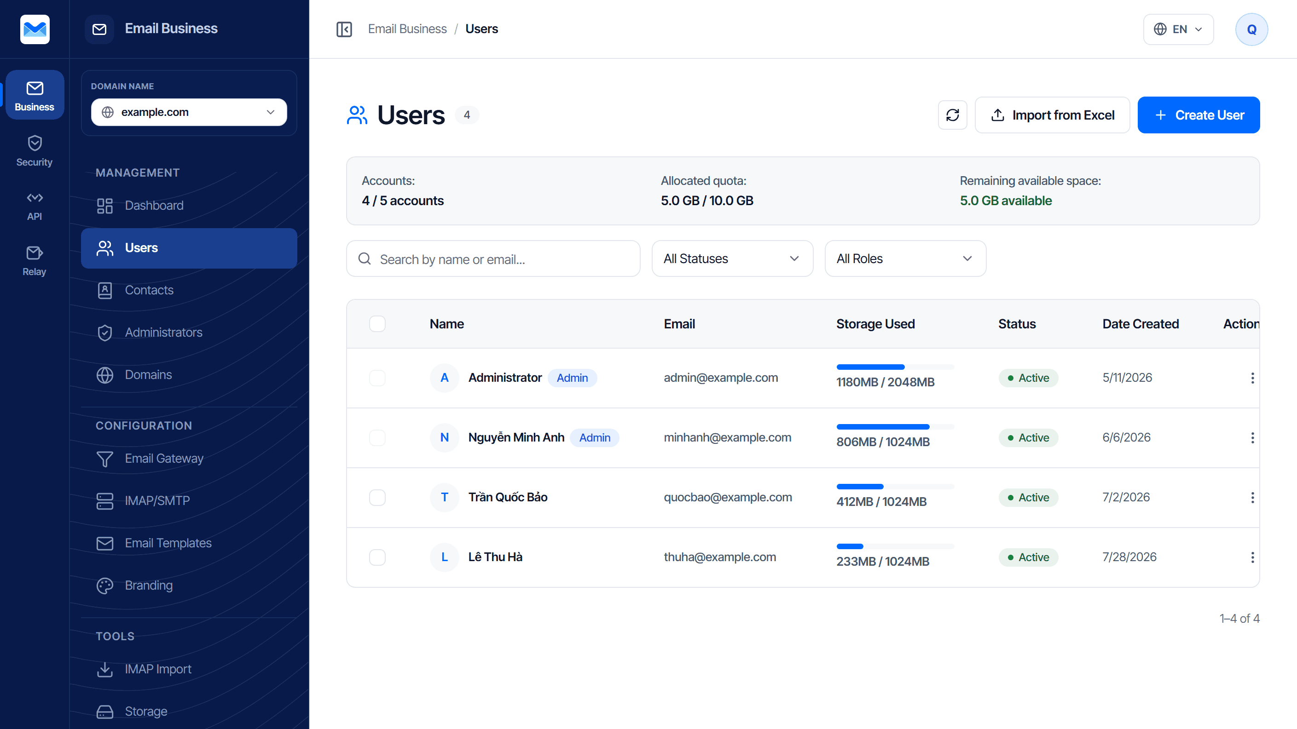Image resolution: width=1297 pixels, height=729 pixels.
Task: Open Administrators in the sidebar
Action: [189, 333]
